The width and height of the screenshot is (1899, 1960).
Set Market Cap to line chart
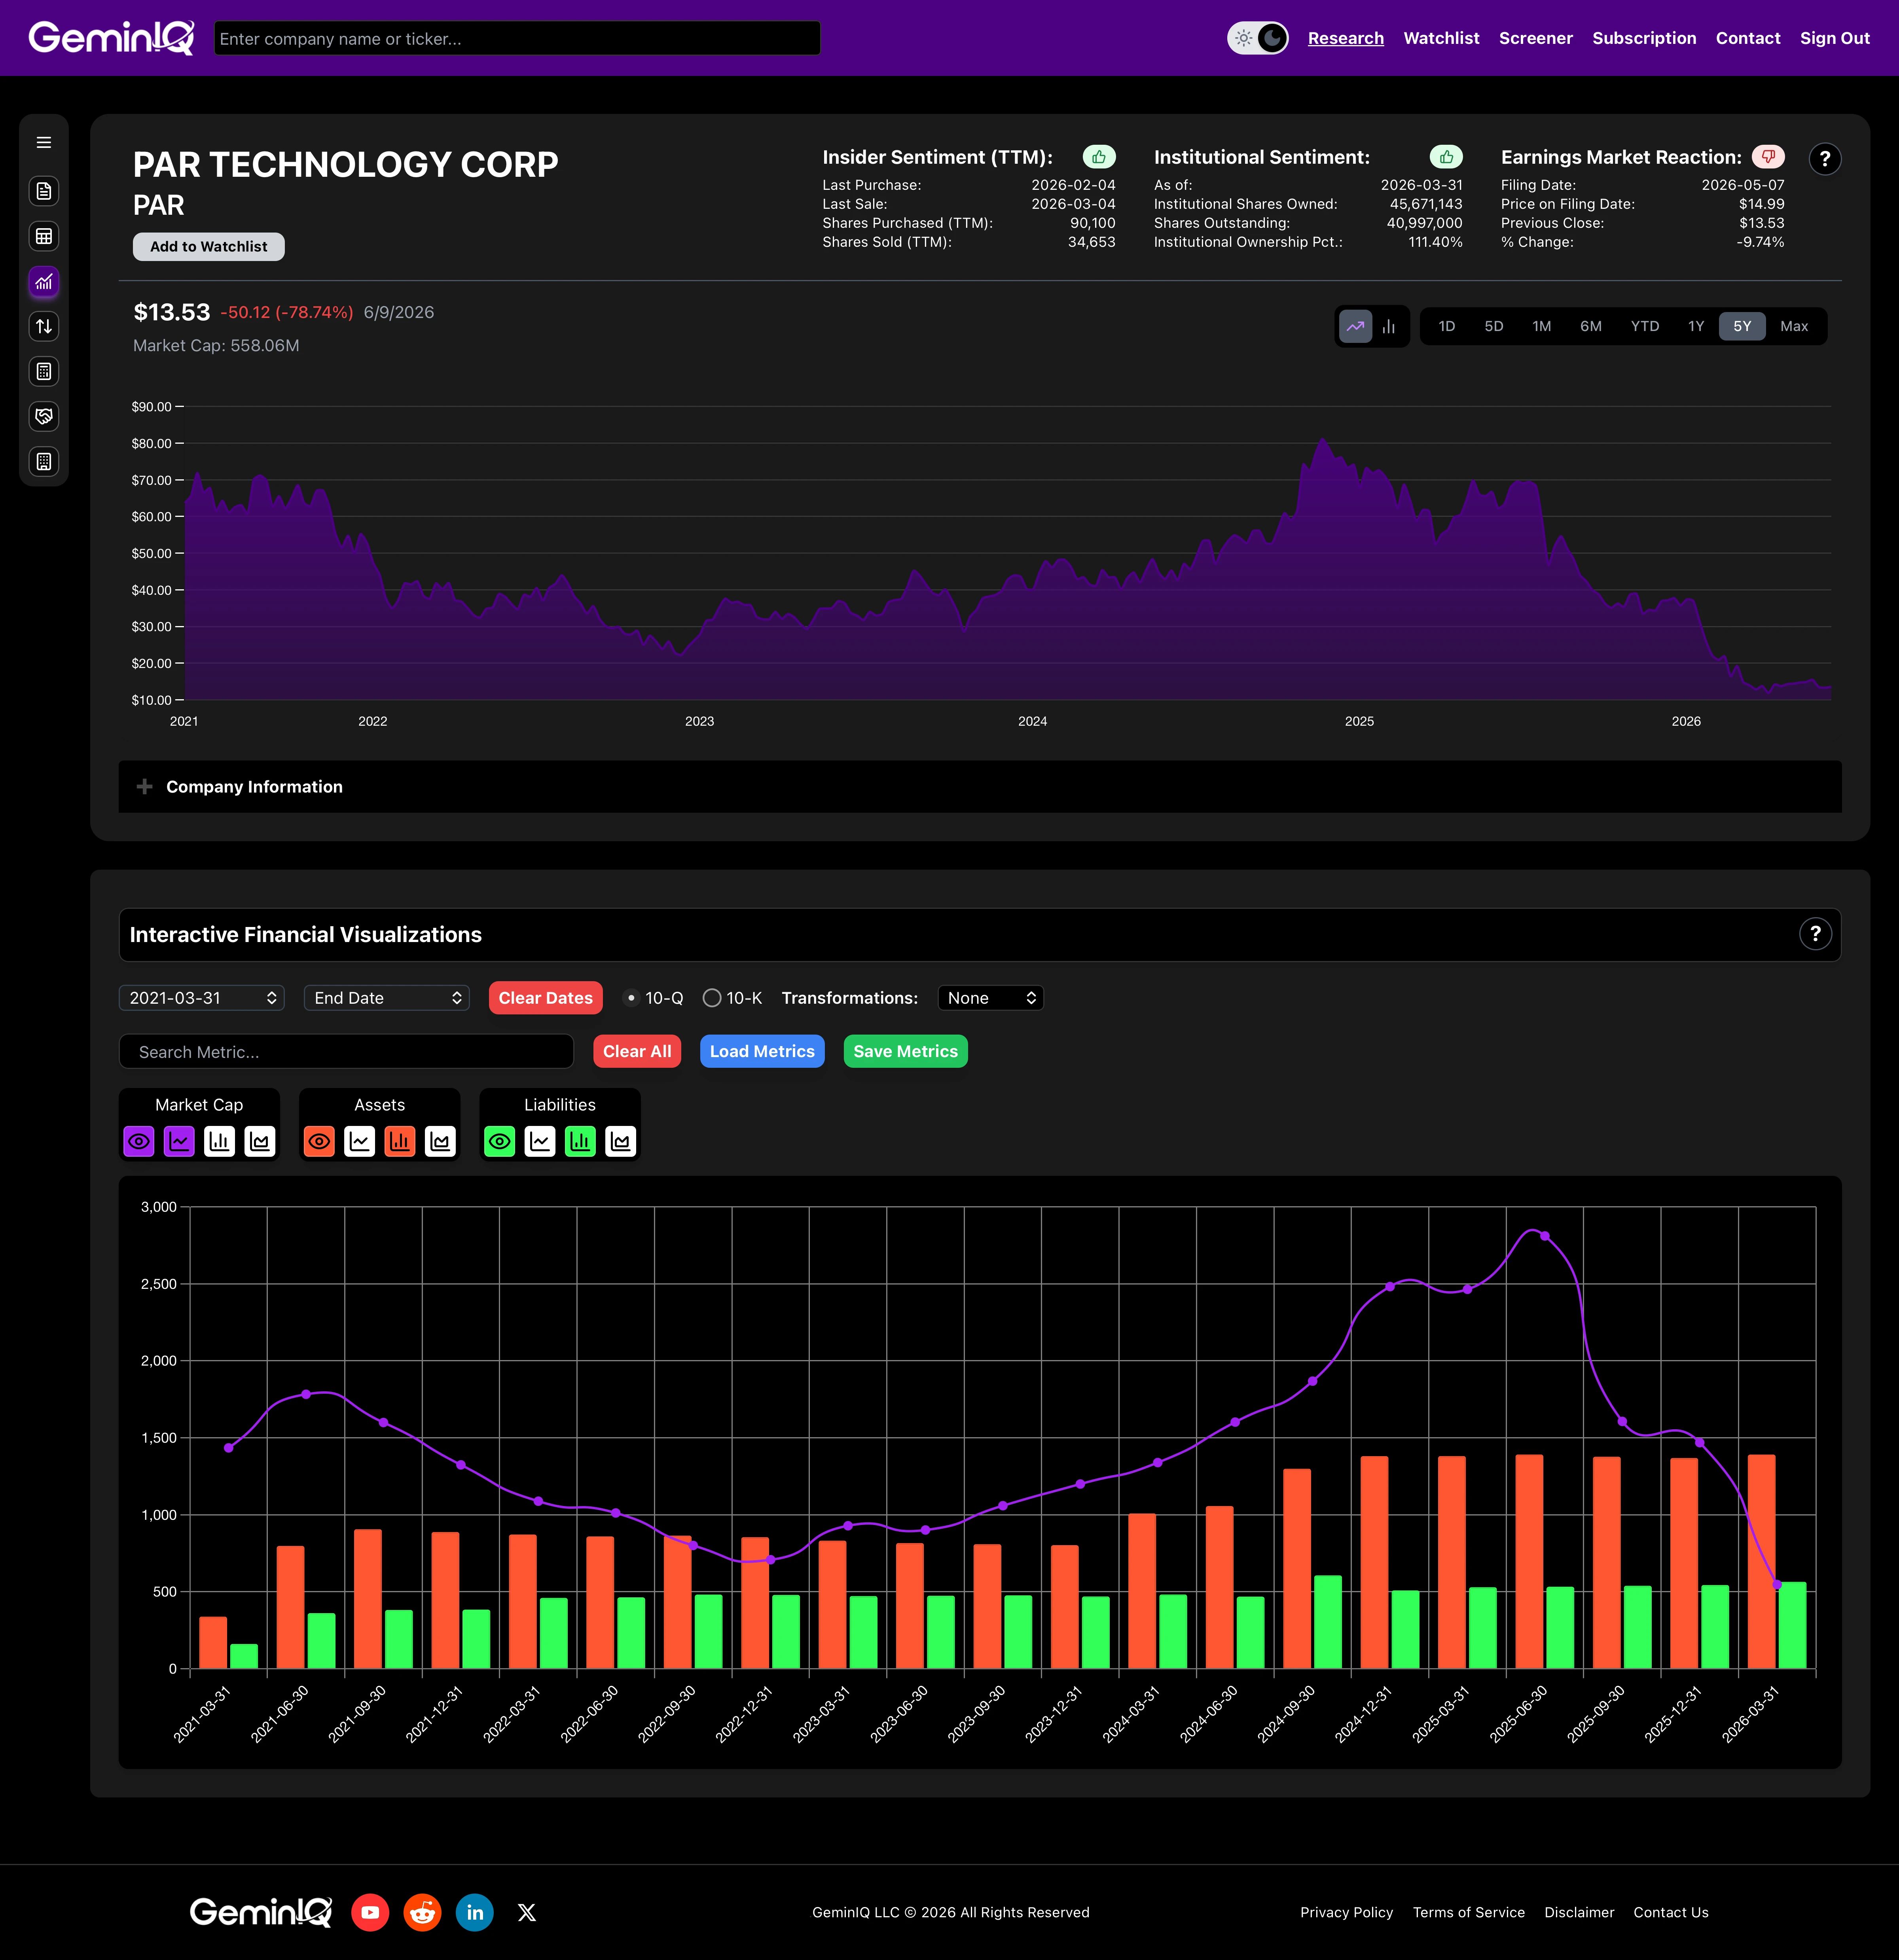179,1141
